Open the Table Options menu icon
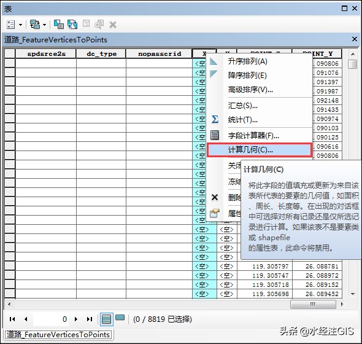This screenshot has height=344, width=362. point(11,25)
